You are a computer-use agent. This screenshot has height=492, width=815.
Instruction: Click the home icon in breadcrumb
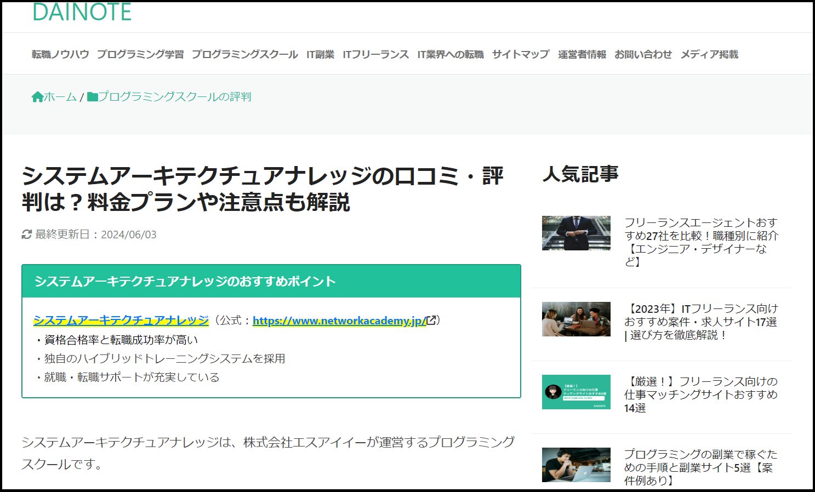click(x=37, y=97)
